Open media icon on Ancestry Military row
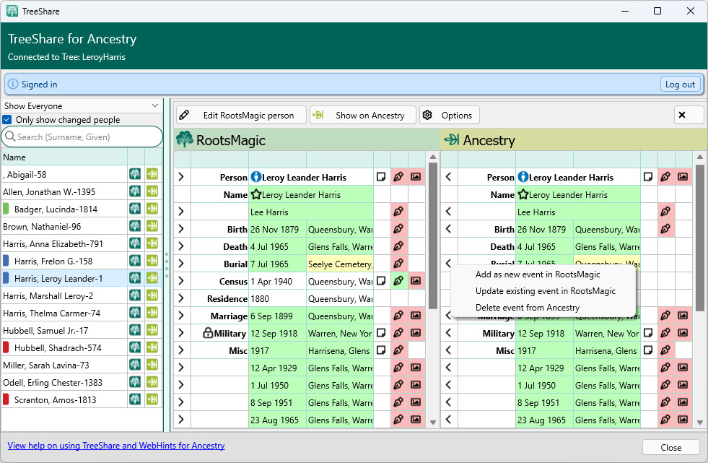The image size is (708, 463). (x=683, y=333)
